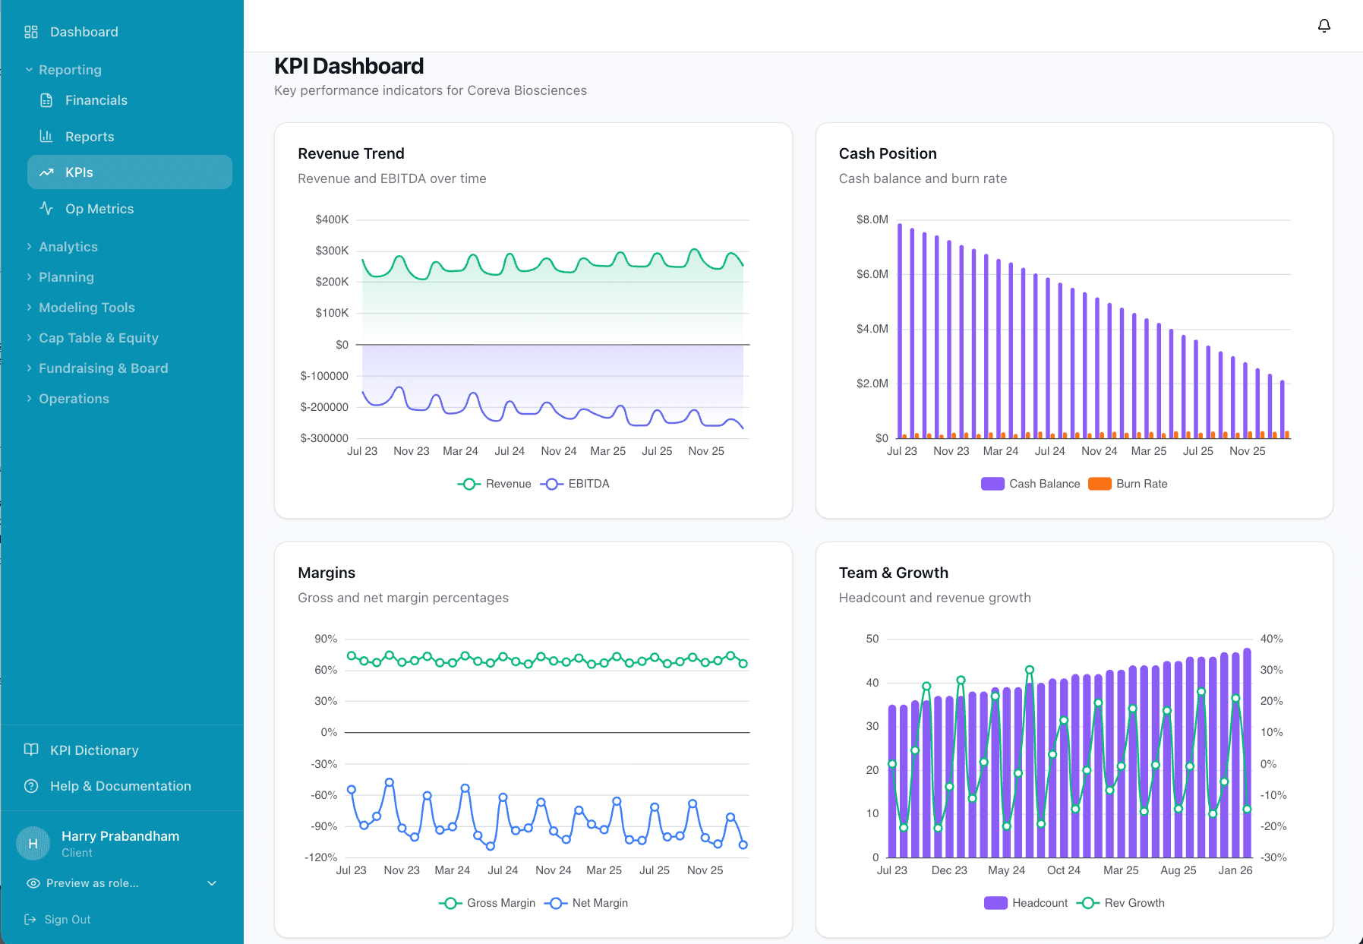Click Harry Prabandham's profile avatar
Image resolution: width=1363 pixels, height=944 pixels.
[33, 843]
